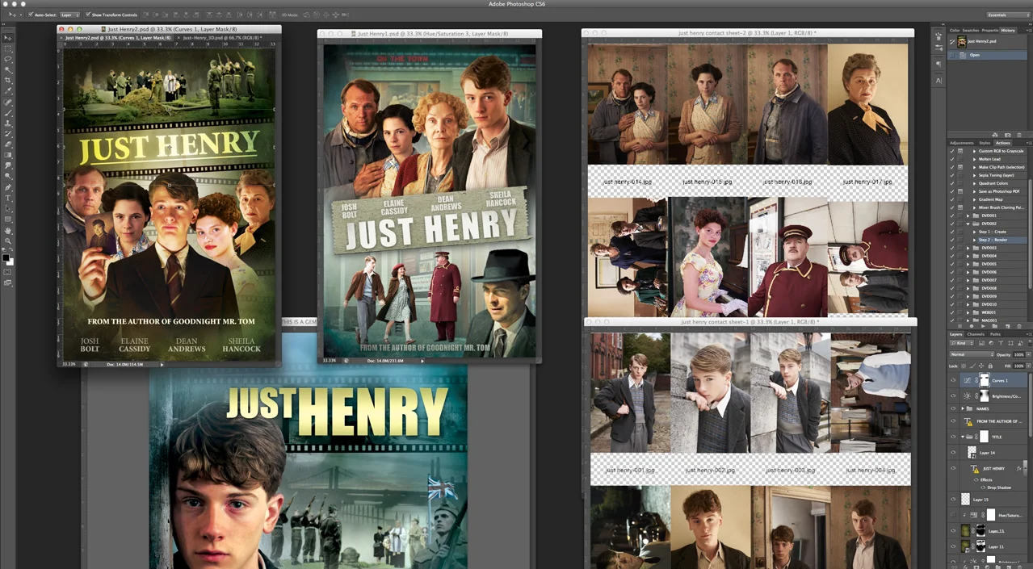The image size is (1033, 569).
Task: Hide the NAMES group layer
Action: point(954,409)
